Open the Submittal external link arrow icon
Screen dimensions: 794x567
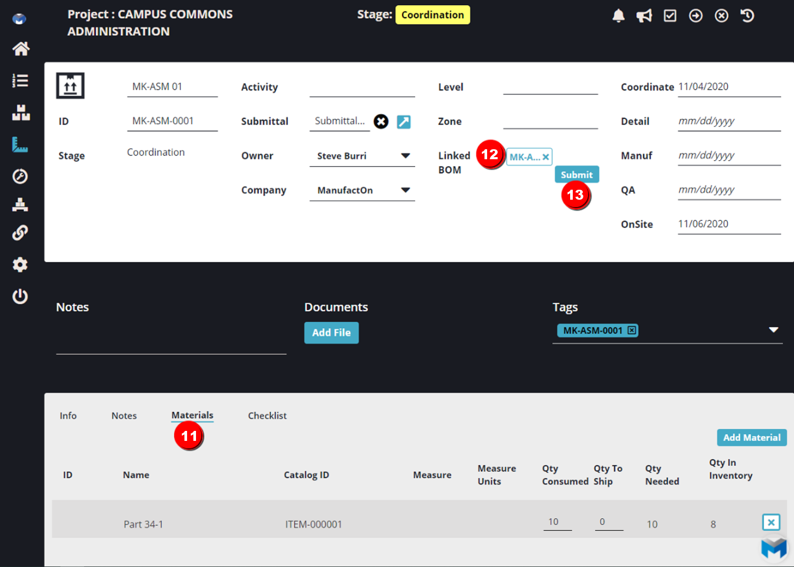point(404,121)
